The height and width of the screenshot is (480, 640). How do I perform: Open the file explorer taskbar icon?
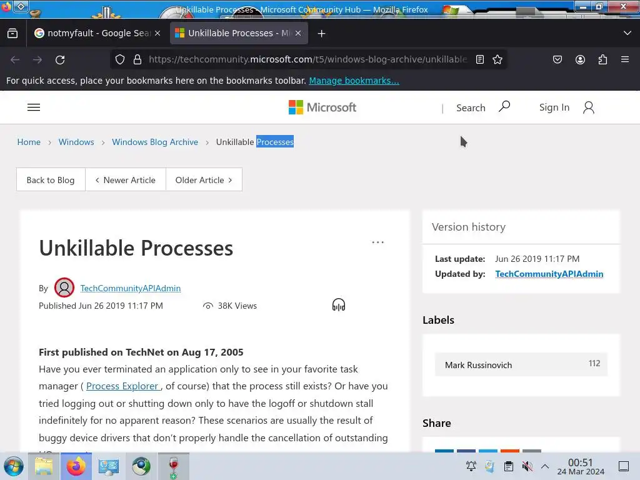tap(44, 466)
